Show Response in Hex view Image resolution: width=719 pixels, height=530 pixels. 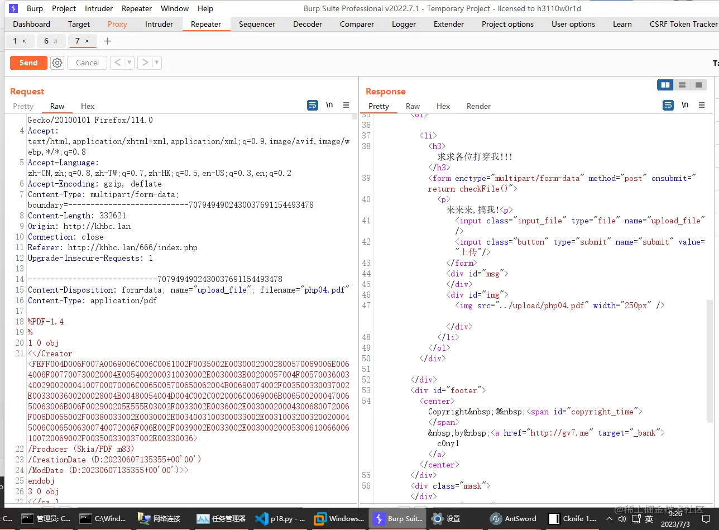pos(443,106)
